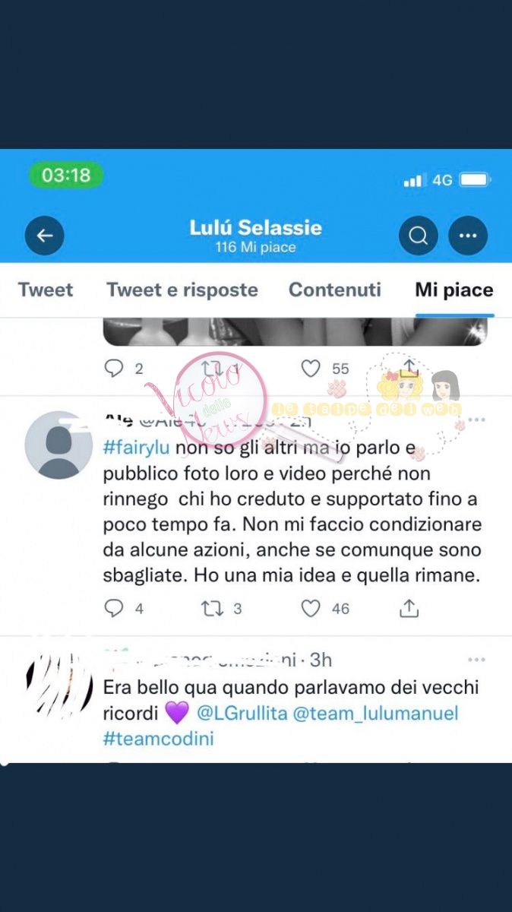Viewport: 512px width, 912px height.
Task: Open search with the magnifier icon
Action: coord(419,236)
